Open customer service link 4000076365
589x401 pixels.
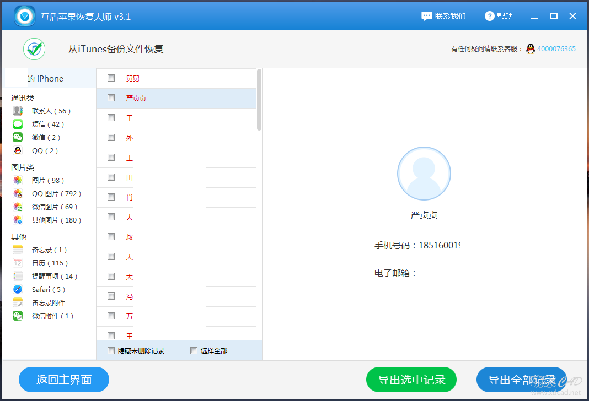point(556,49)
